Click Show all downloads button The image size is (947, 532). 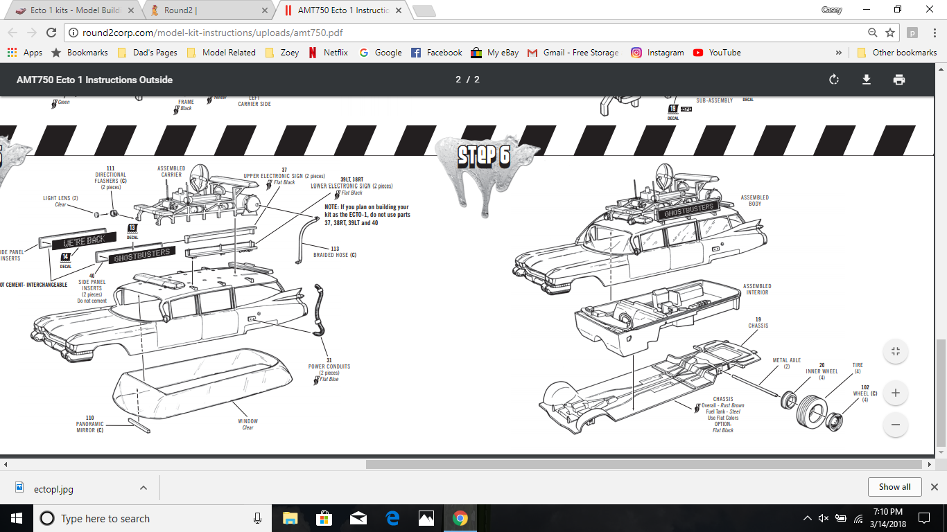pos(894,487)
